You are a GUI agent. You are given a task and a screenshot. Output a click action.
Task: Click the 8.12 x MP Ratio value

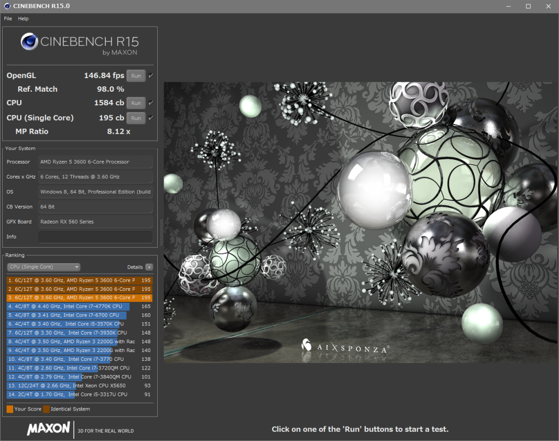[118, 132]
